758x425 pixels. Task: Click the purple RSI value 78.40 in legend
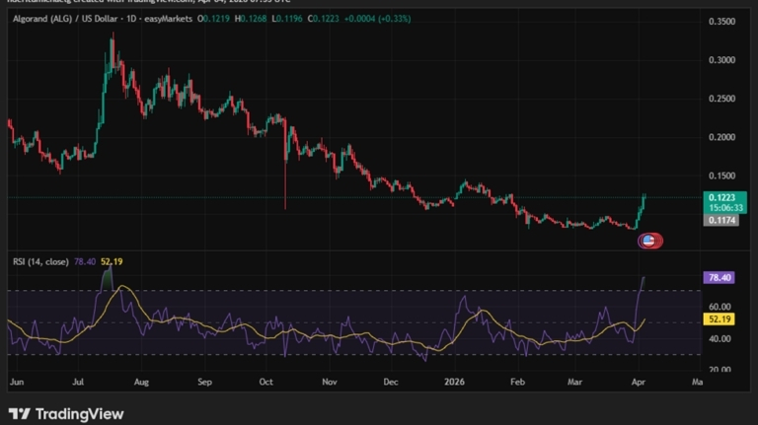point(85,261)
